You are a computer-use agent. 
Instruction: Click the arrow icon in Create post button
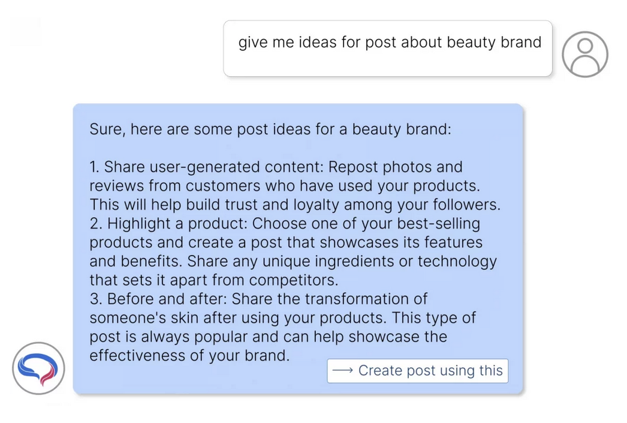[342, 371]
